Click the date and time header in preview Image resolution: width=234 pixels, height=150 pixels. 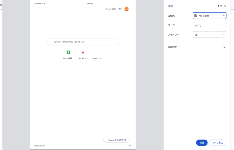point(40,3)
